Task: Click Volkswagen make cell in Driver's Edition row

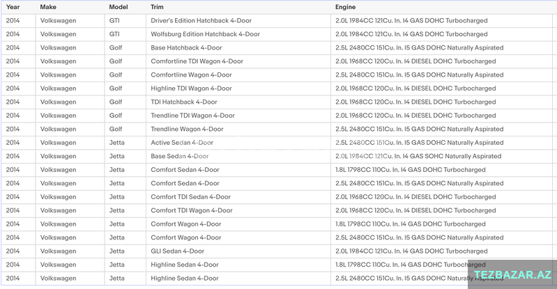Action: tap(59, 21)
